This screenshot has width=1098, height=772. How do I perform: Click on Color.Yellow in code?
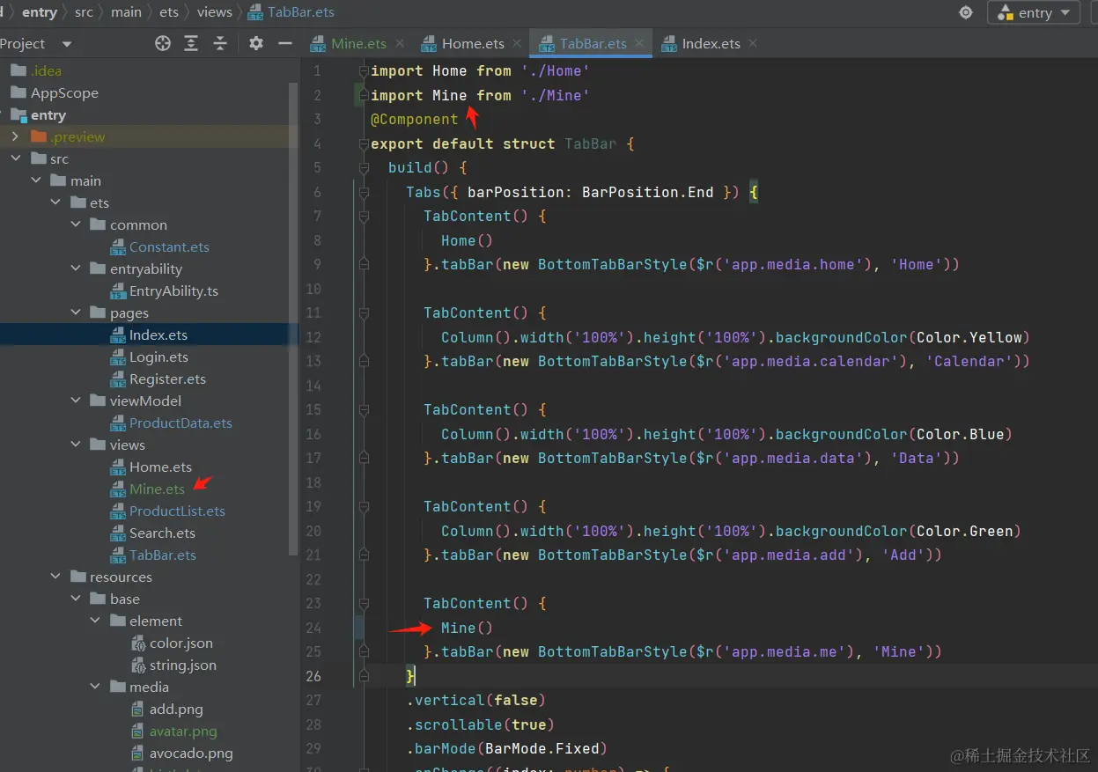click(969, 337)
